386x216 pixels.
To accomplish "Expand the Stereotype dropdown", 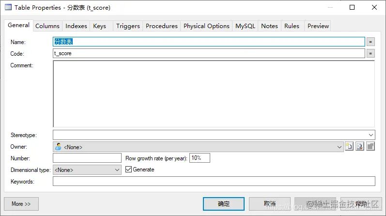I will pyautogui.click(x=371, y=135).
